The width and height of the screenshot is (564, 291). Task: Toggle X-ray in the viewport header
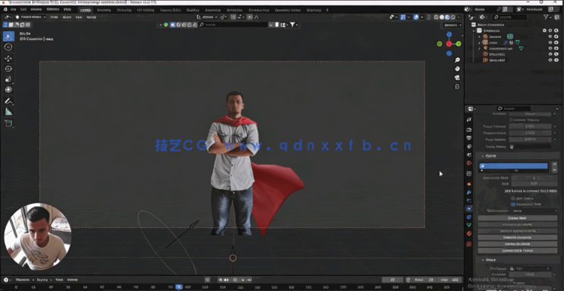point(428,17)
